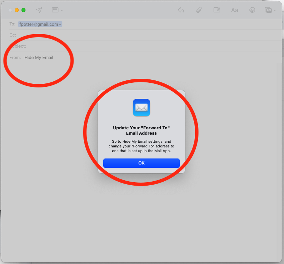Screen dimensions: 284x264
Task: Click the Mail app icon in dialog
Action: [141, 108]
